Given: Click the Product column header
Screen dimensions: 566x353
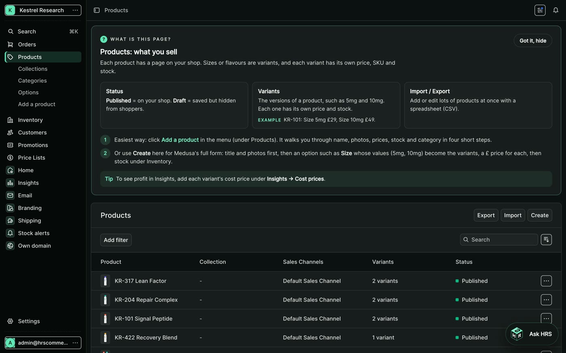Looking at the screenshot, I should point(111,262).
